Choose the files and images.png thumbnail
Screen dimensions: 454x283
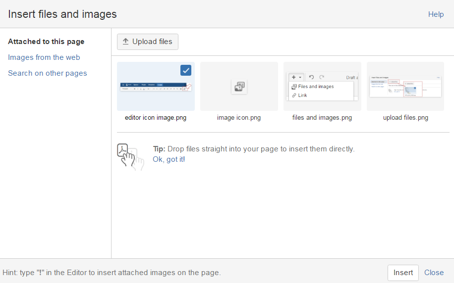point(322,86)
